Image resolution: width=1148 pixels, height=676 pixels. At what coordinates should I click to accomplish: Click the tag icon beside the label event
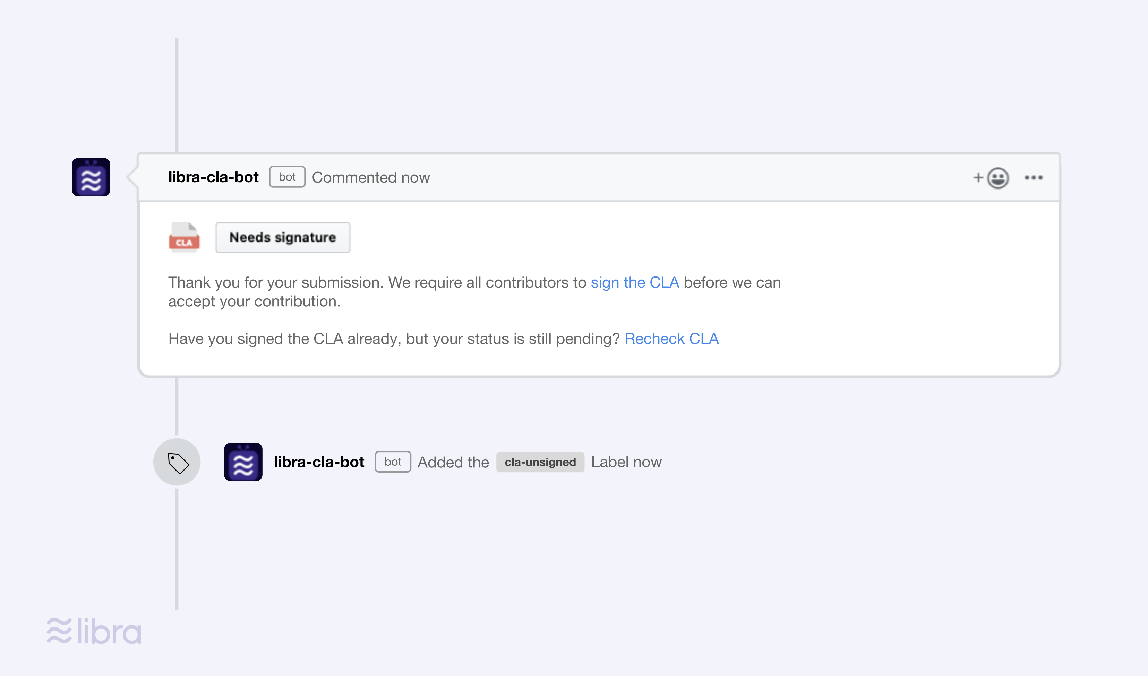point(177,462)
